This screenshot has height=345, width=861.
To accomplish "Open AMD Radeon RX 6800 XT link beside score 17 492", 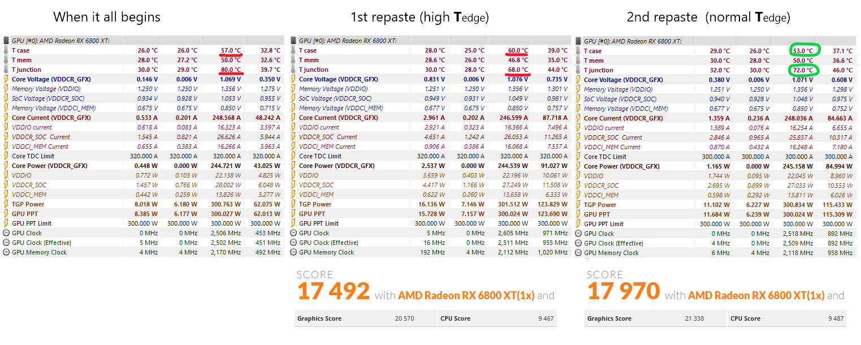I will click(x=466, y=295).
